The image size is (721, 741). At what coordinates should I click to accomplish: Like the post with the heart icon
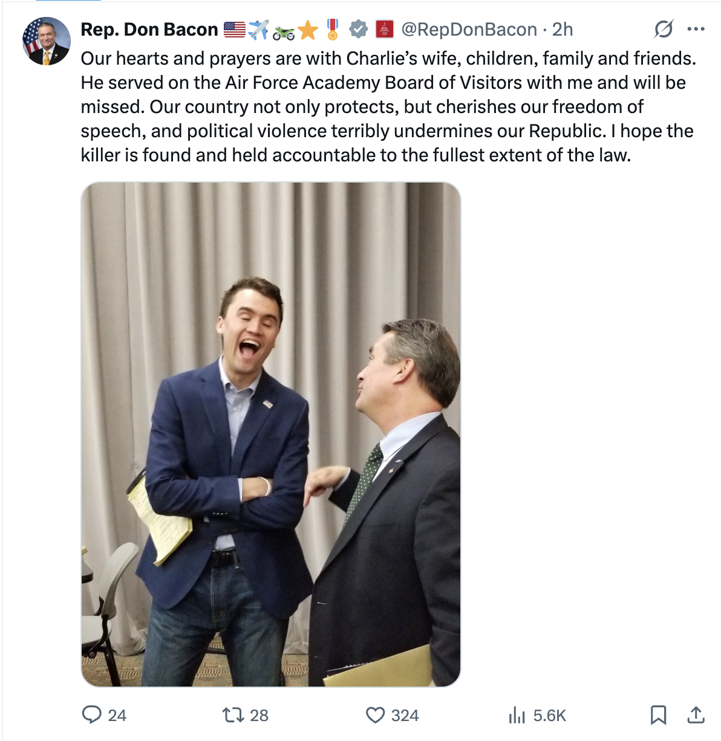(x=376, y=715)
